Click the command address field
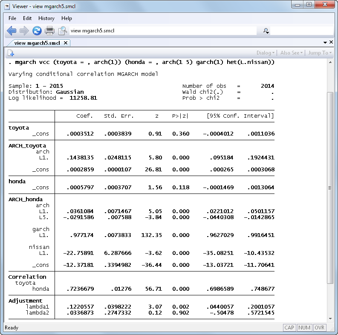This screenshot has width=338, height=335. pos(163,31)
